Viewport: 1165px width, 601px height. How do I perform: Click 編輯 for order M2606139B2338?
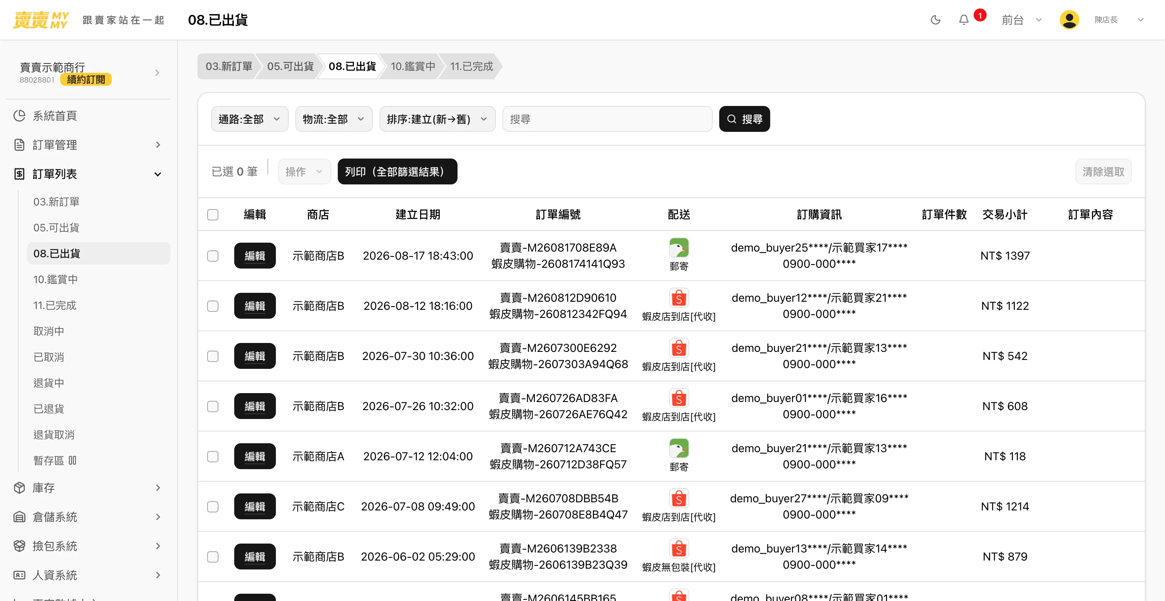(254, 556)
